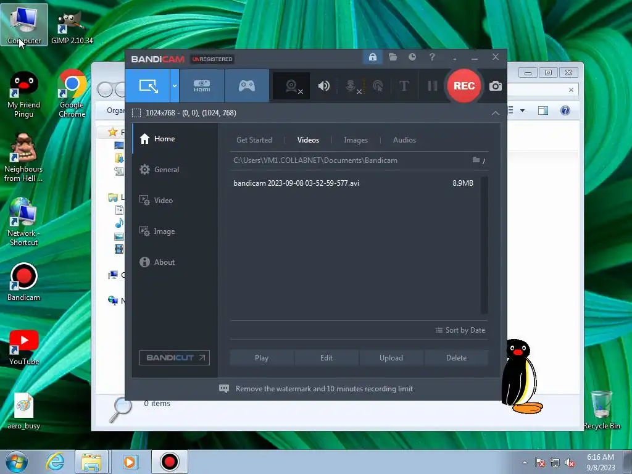The height and width of the screenshot is (474, 632).
Task: Toggle text overlay T icon
Action: 404,86
